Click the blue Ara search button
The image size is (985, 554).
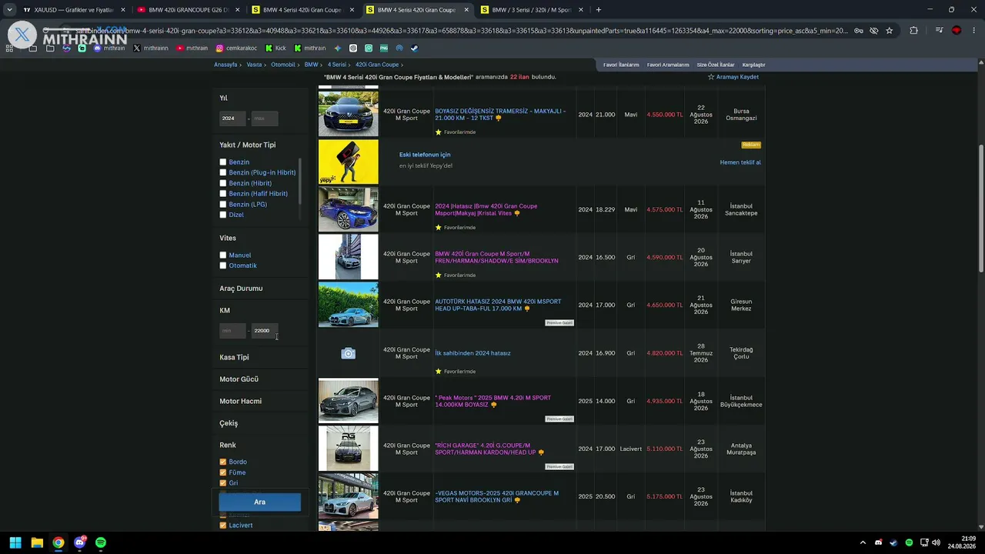pos(259,502)
